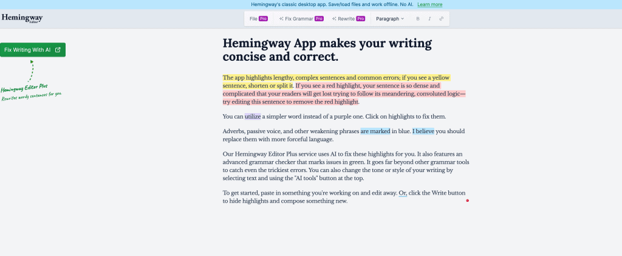Insert a link using the chain icon
Screen dimensions: 622x256
click(442, 19)
